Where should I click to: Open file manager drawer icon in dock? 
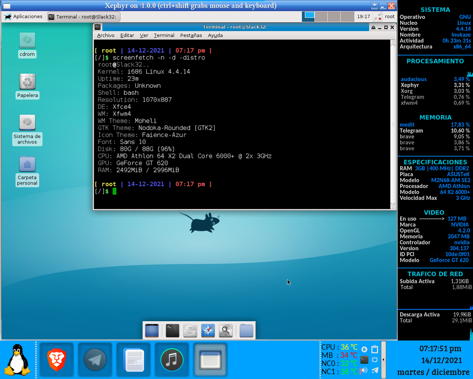click(190, 331)
